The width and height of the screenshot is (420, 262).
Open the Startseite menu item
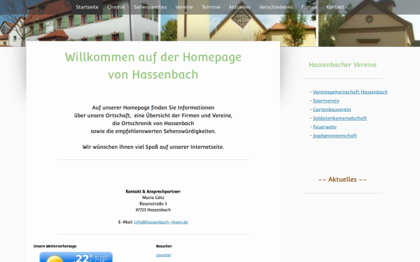pyautogui.click(x=87, y=7)
